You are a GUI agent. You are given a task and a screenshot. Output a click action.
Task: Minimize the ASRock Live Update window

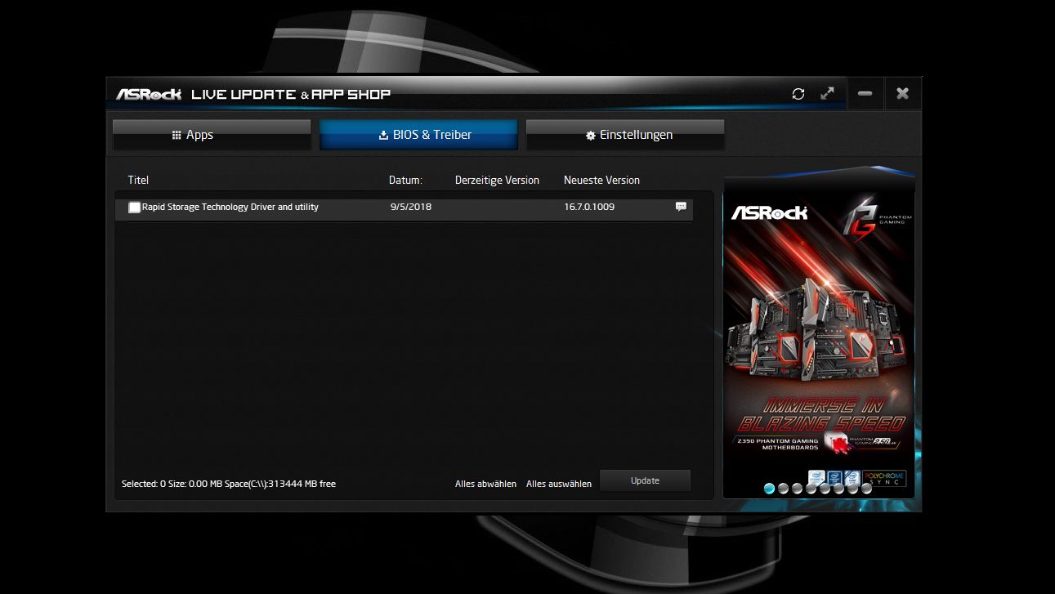865,94
